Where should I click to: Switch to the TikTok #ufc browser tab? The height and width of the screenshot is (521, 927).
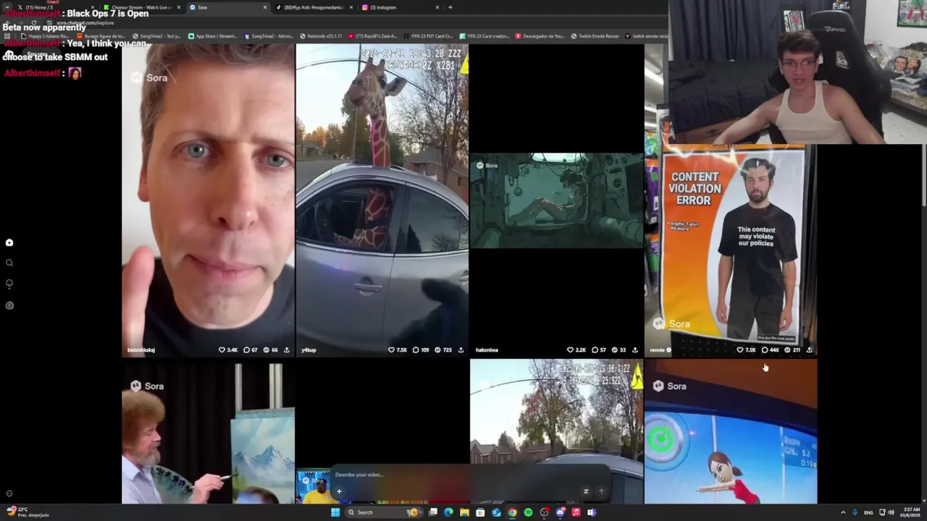(x=314, y=7)
